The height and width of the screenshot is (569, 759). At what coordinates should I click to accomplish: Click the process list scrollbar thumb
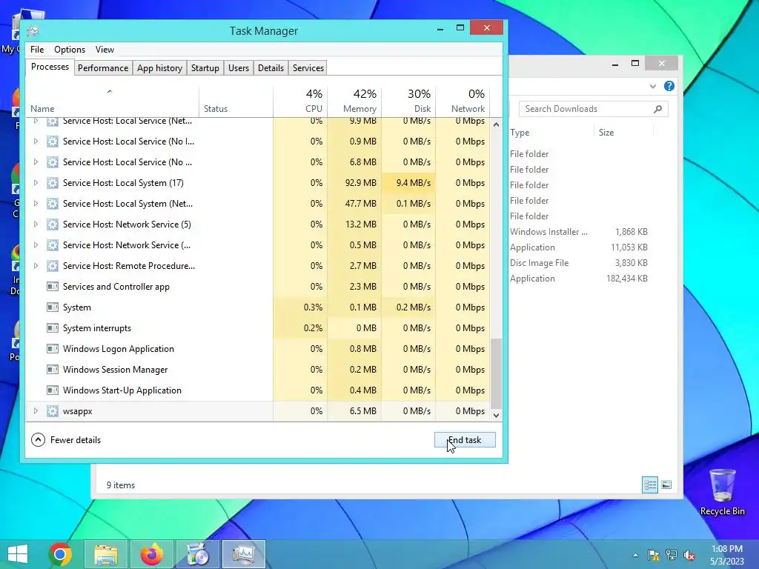tap(496, 373)
